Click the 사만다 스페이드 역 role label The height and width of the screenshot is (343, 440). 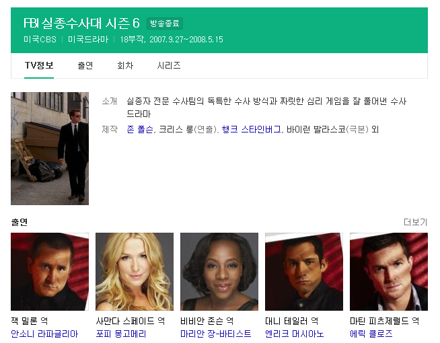click(131, 321)
